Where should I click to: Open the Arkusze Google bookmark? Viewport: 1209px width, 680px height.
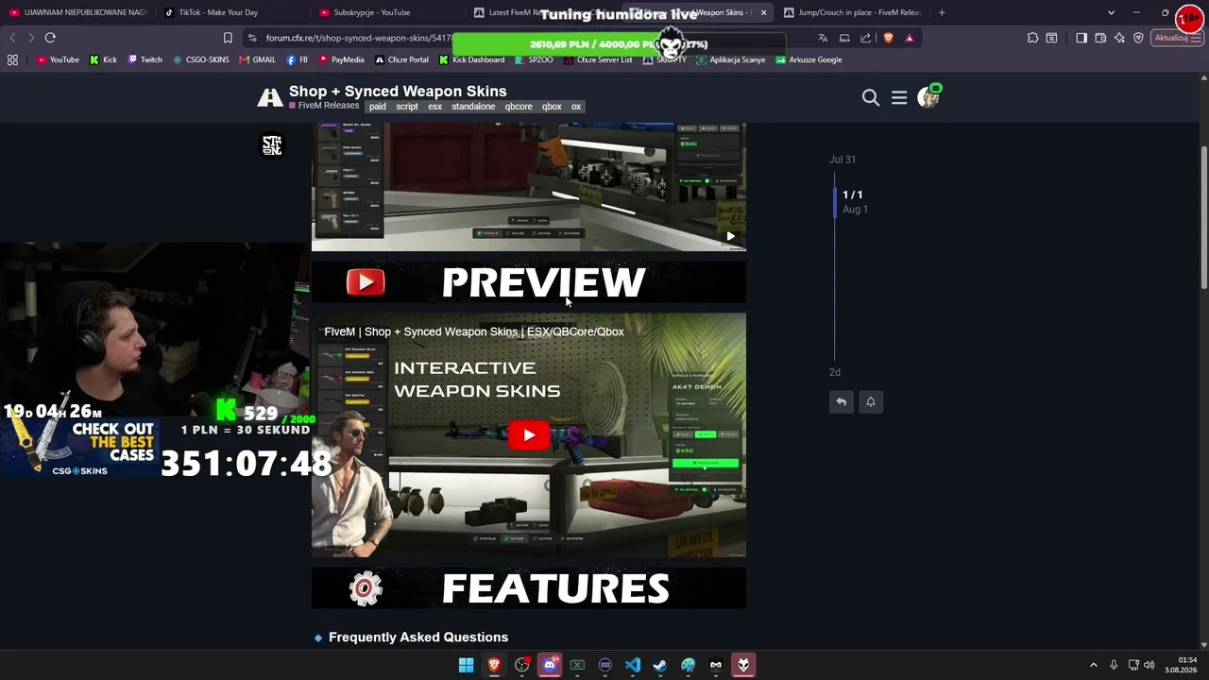tap(809, 59)
